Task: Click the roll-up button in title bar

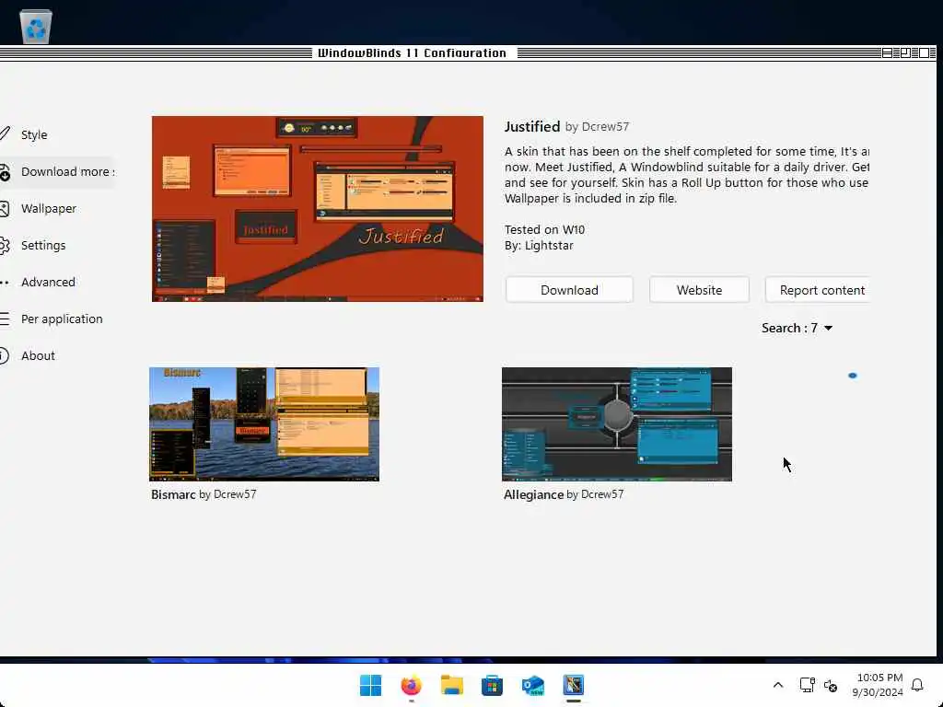Action: coord(887,52)
